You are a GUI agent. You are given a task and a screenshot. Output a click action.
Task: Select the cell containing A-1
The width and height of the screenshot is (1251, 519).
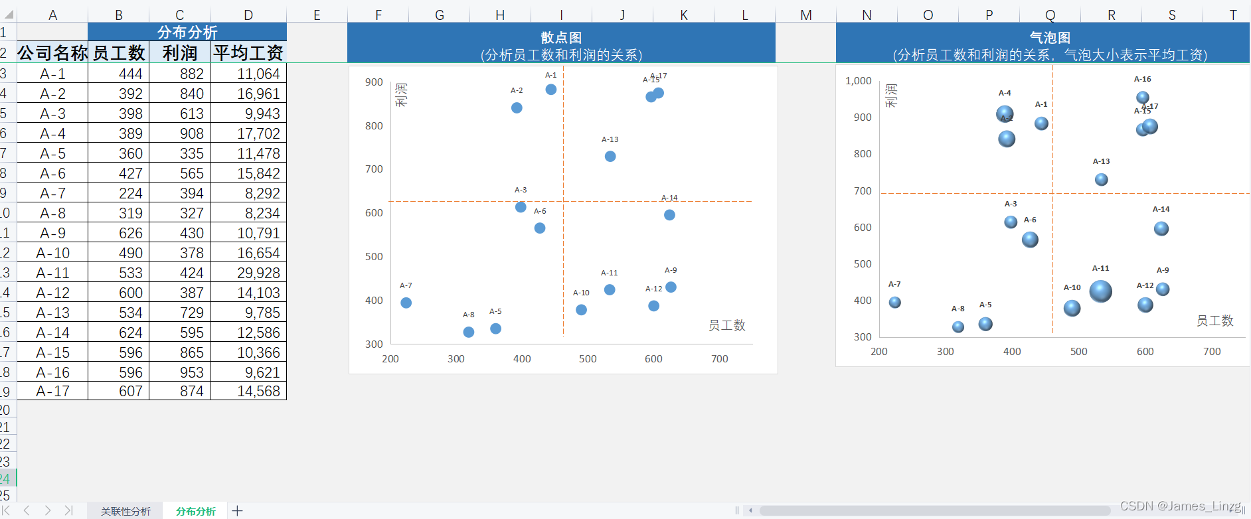[52, 74]
